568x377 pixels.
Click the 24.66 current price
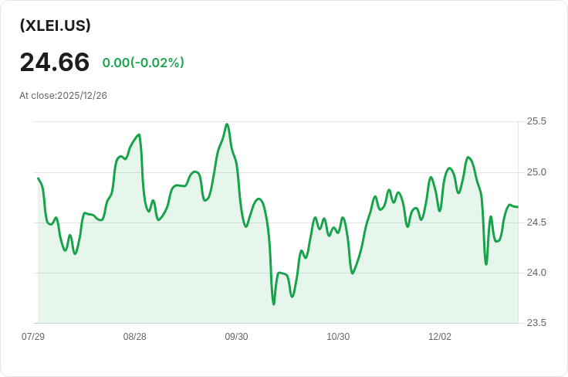pyautogui.click(x=55, y=62)
